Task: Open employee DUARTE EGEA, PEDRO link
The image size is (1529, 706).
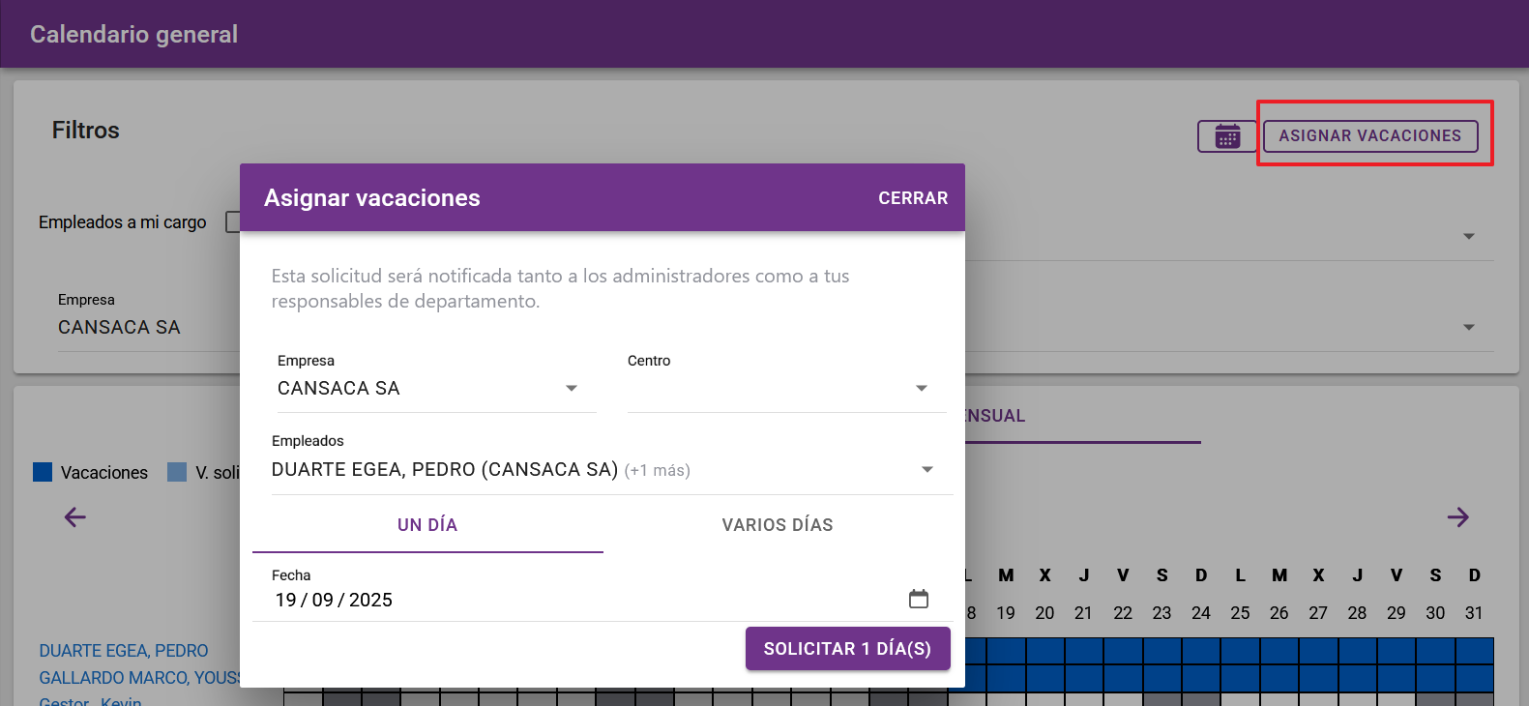Action: [124, 651]
